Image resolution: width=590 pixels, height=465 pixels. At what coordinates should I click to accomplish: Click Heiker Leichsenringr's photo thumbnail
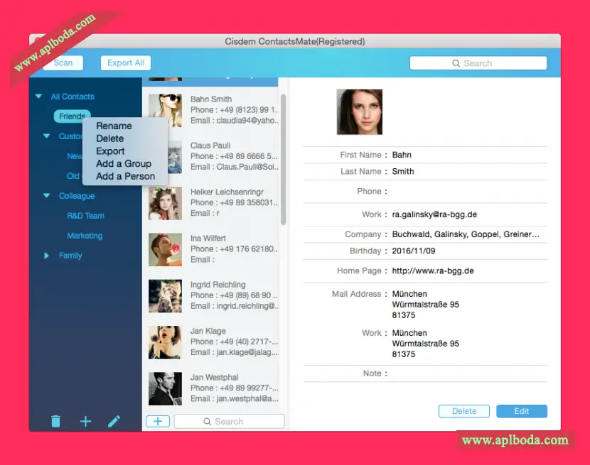pyautogui.click(x=165, y=203)
